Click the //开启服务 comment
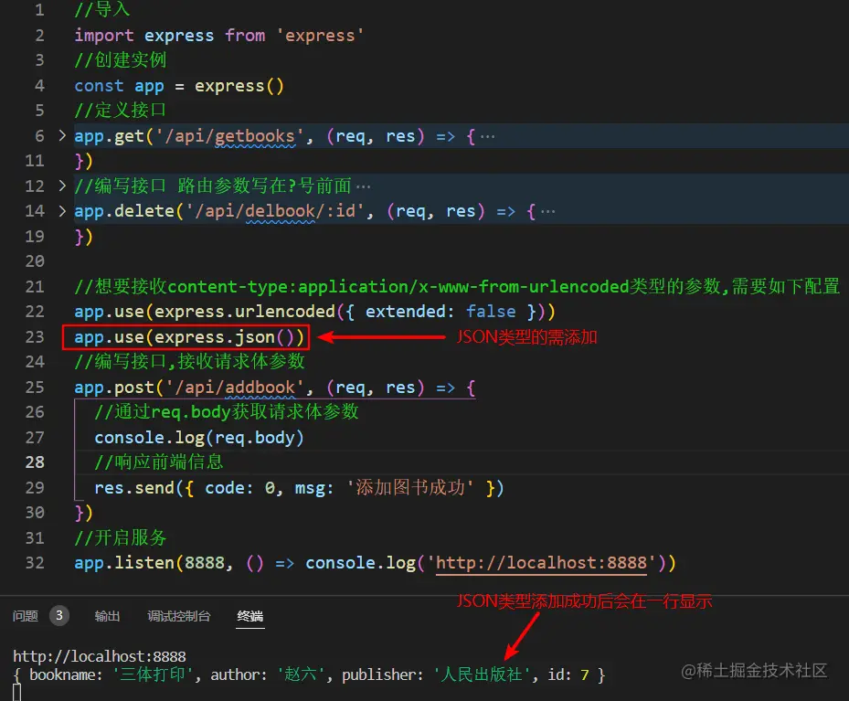The width and height of the screenshot is (849, 701). pyautogui.click(x=121, y=537)
